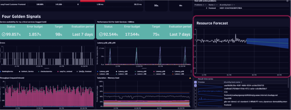Click the checkmark status icon next to 99.857%
The height and width of the screenshot is (110, 291).
coord(4,34)
